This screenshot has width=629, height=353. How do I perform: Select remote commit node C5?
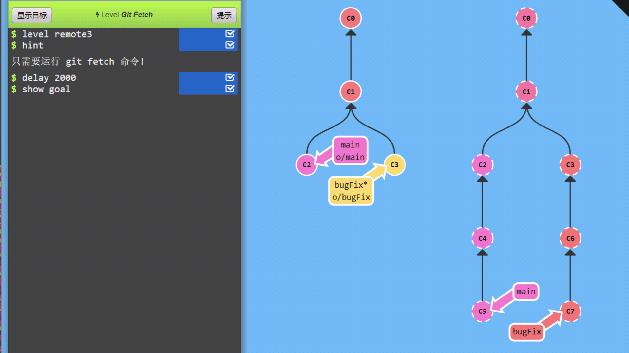(482, 311)
